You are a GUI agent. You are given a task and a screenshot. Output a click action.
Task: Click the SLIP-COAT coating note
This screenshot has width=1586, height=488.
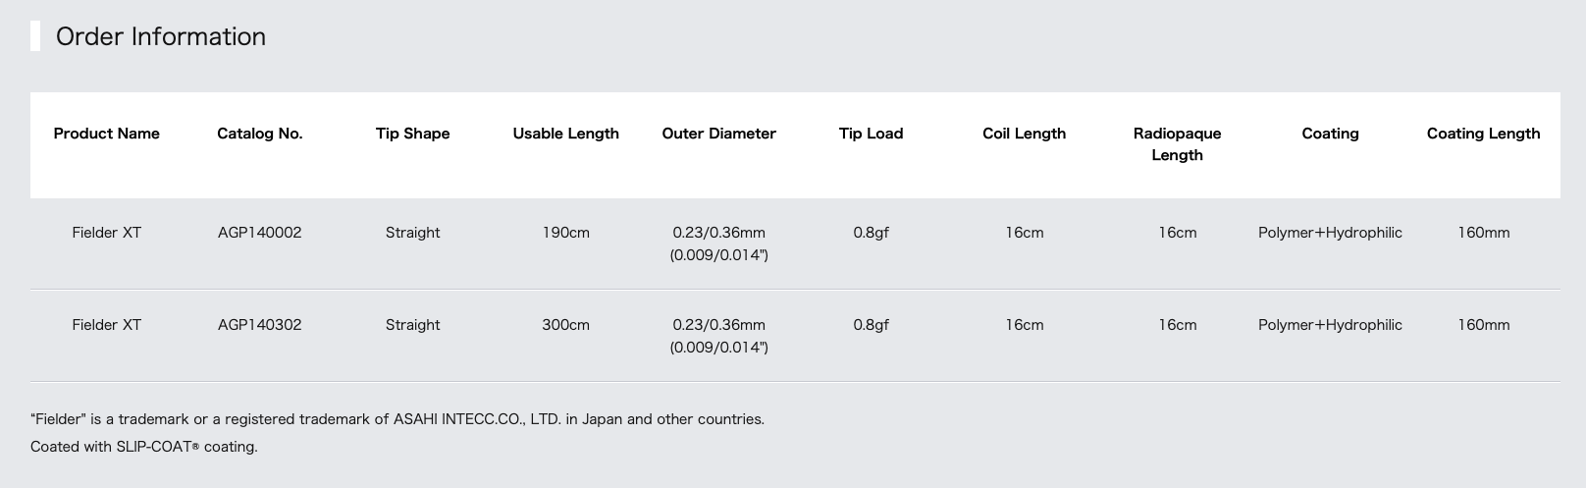[143, 447]
